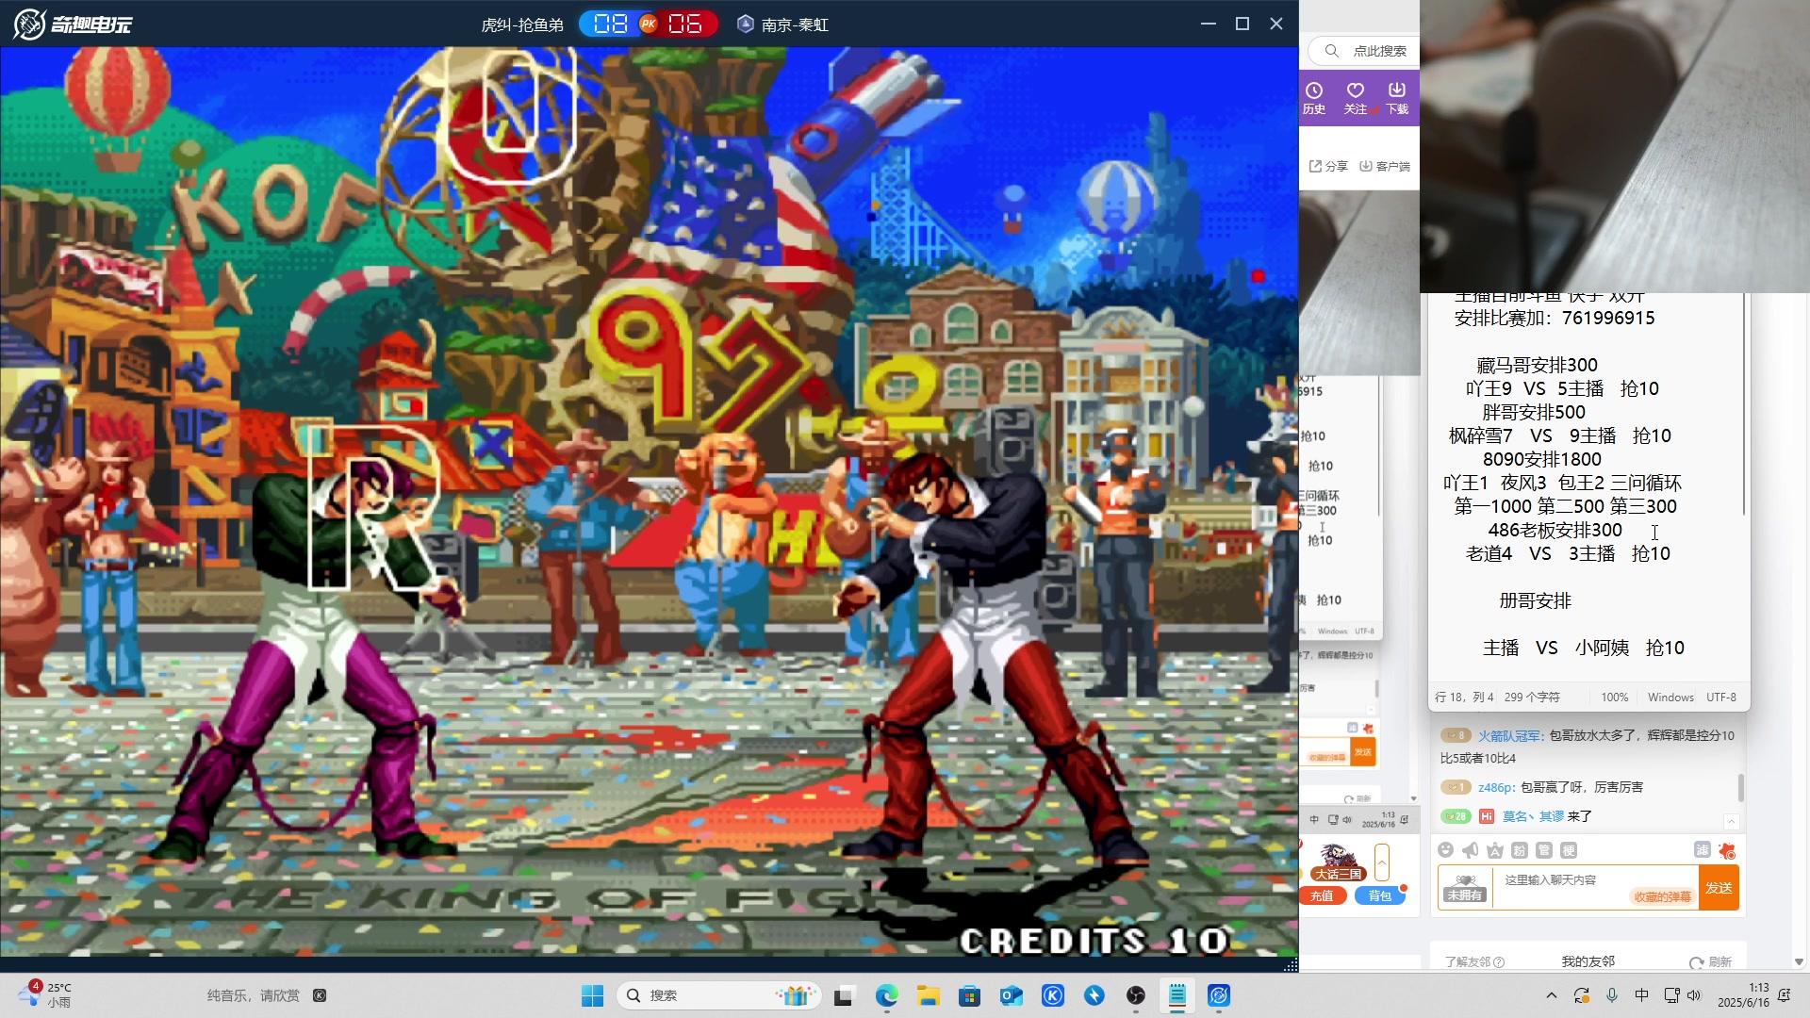1810x1018 pixels.
Task: Click the 梗 meme icon in chat toolbar
Action: click(x=1569, y=850)
